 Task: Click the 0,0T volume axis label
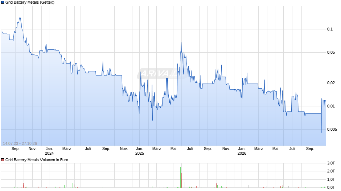(x=331, y=187)
